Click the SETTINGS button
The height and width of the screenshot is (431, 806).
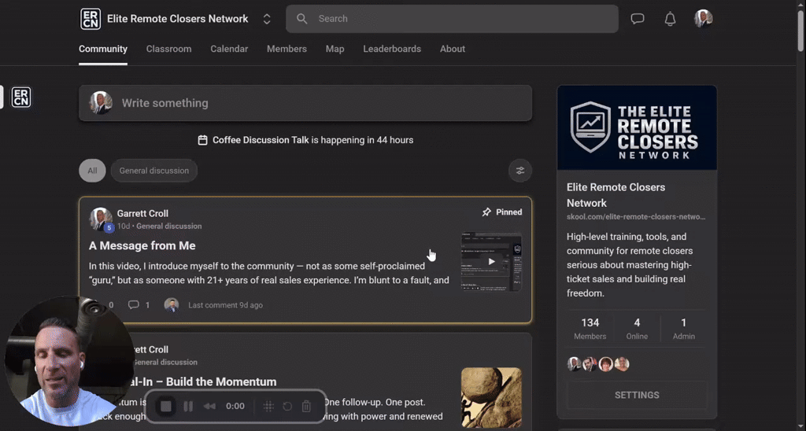click(x=637, y=395)
